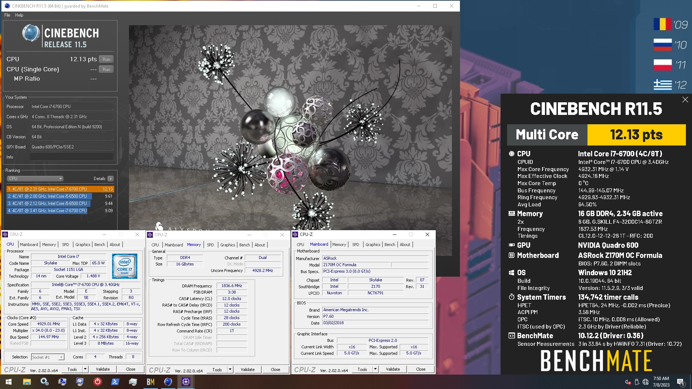
Task: Click the Cinebench side panel splitter handle
Action: point(120,148)
